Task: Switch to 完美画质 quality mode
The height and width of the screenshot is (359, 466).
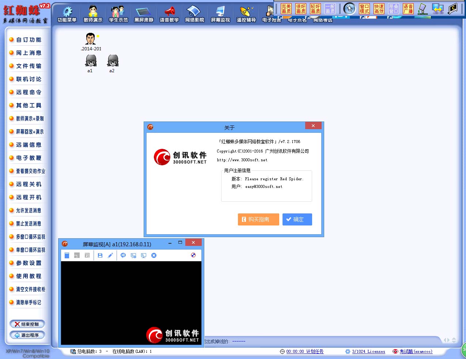Action: 286,9
